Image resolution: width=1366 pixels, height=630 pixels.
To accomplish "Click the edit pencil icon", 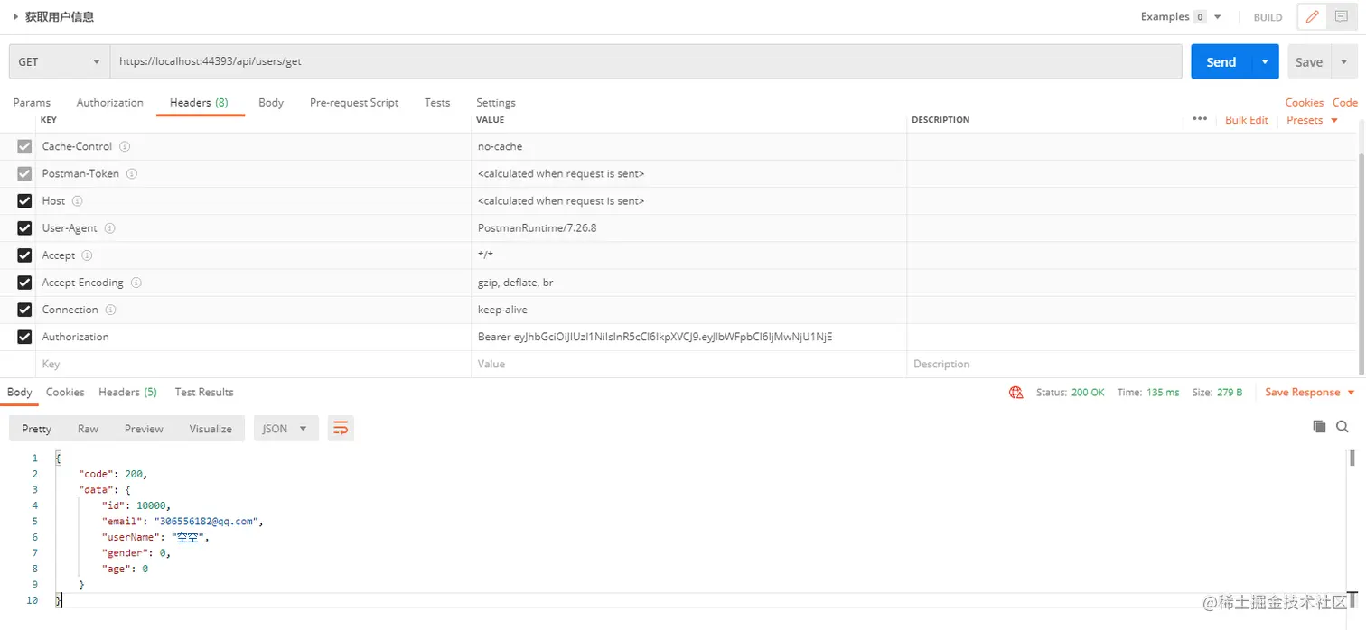I will click(1312, 16).
